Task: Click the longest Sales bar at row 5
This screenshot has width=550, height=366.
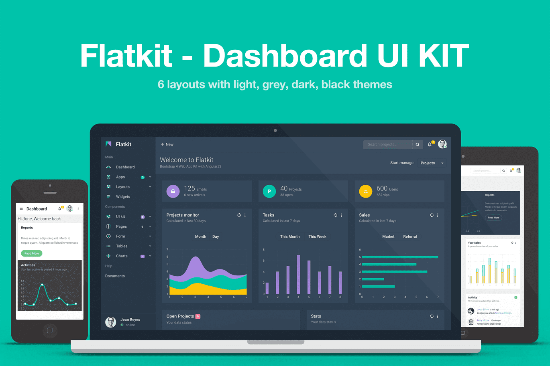Action: [400, 257]
